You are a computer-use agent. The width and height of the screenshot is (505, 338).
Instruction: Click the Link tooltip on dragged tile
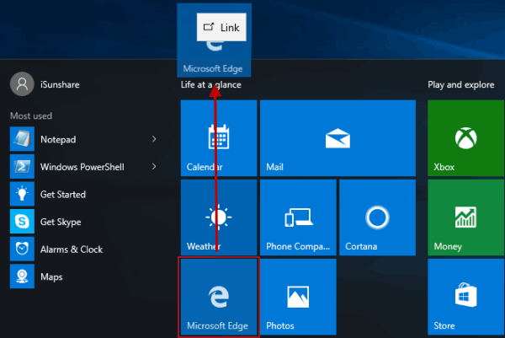(221, 27)
